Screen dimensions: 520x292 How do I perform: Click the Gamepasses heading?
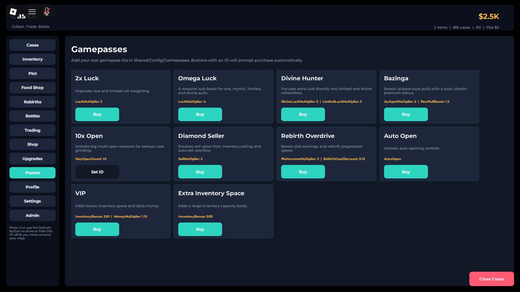pyautogui.click(x=99, y=49)
